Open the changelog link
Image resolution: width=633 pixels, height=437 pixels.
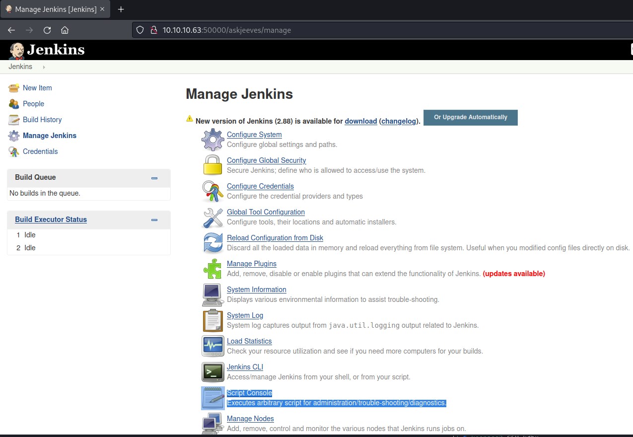(399, 121)
